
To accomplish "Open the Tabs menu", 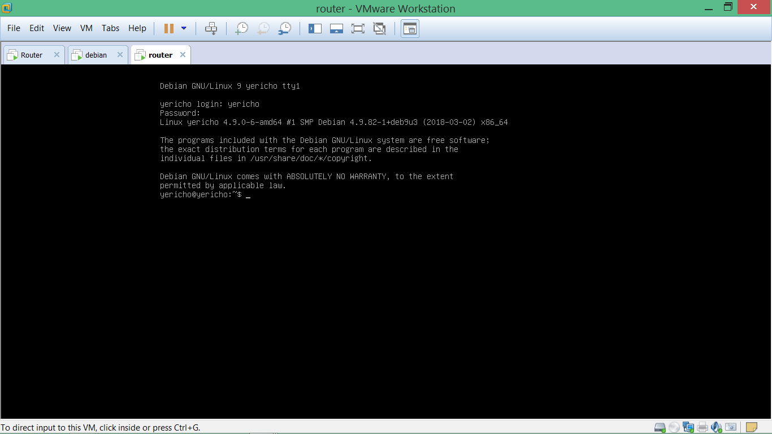I will click(110, 28).
